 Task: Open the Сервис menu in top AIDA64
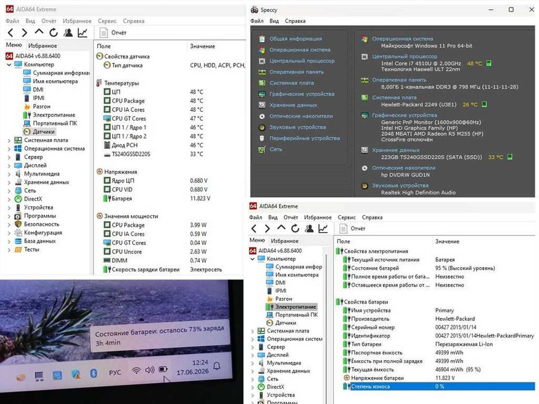click(107, 21)
